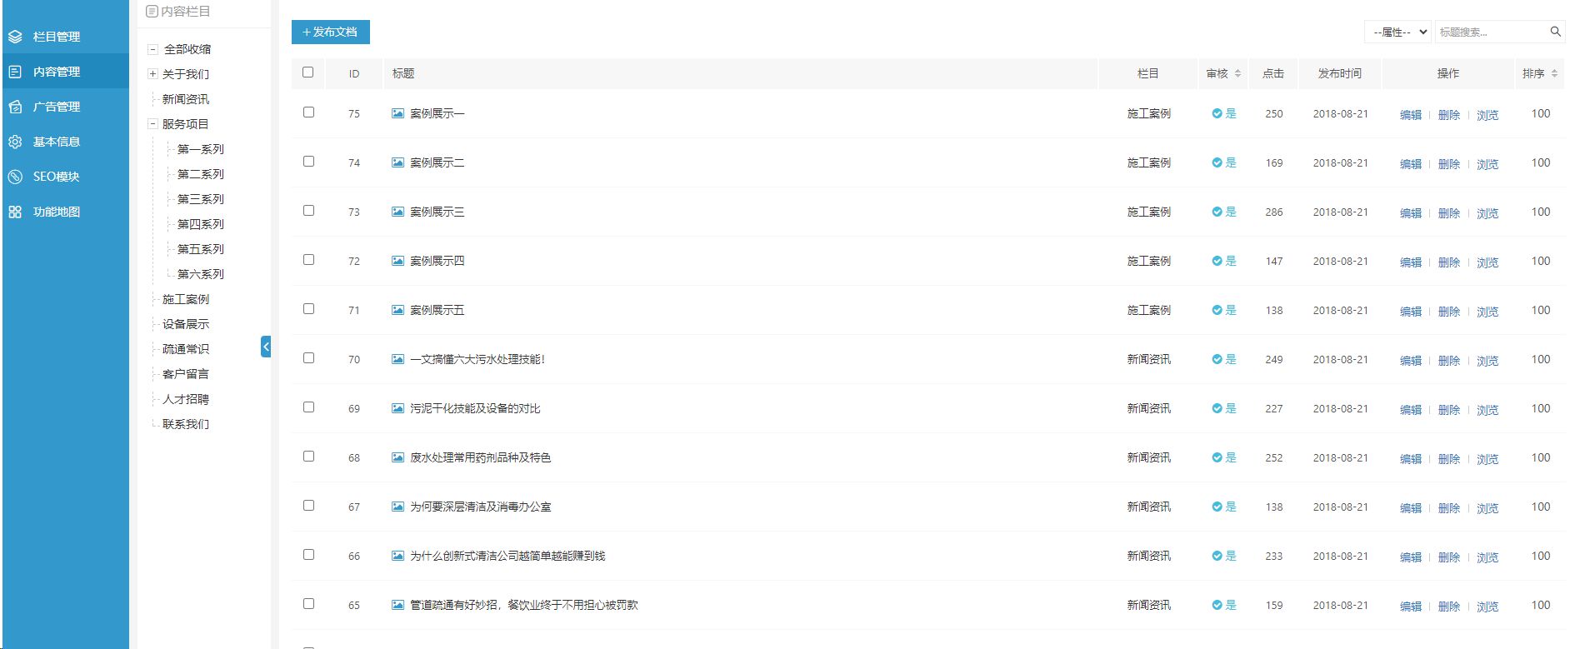The height and width of the screenshot is (649, 1575).
Task: Click the 栏目管理 layers icon in sidebar
Action: coord(15,37)
